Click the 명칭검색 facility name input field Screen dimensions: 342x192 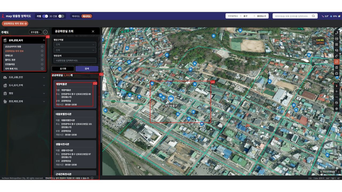[75, 61]
